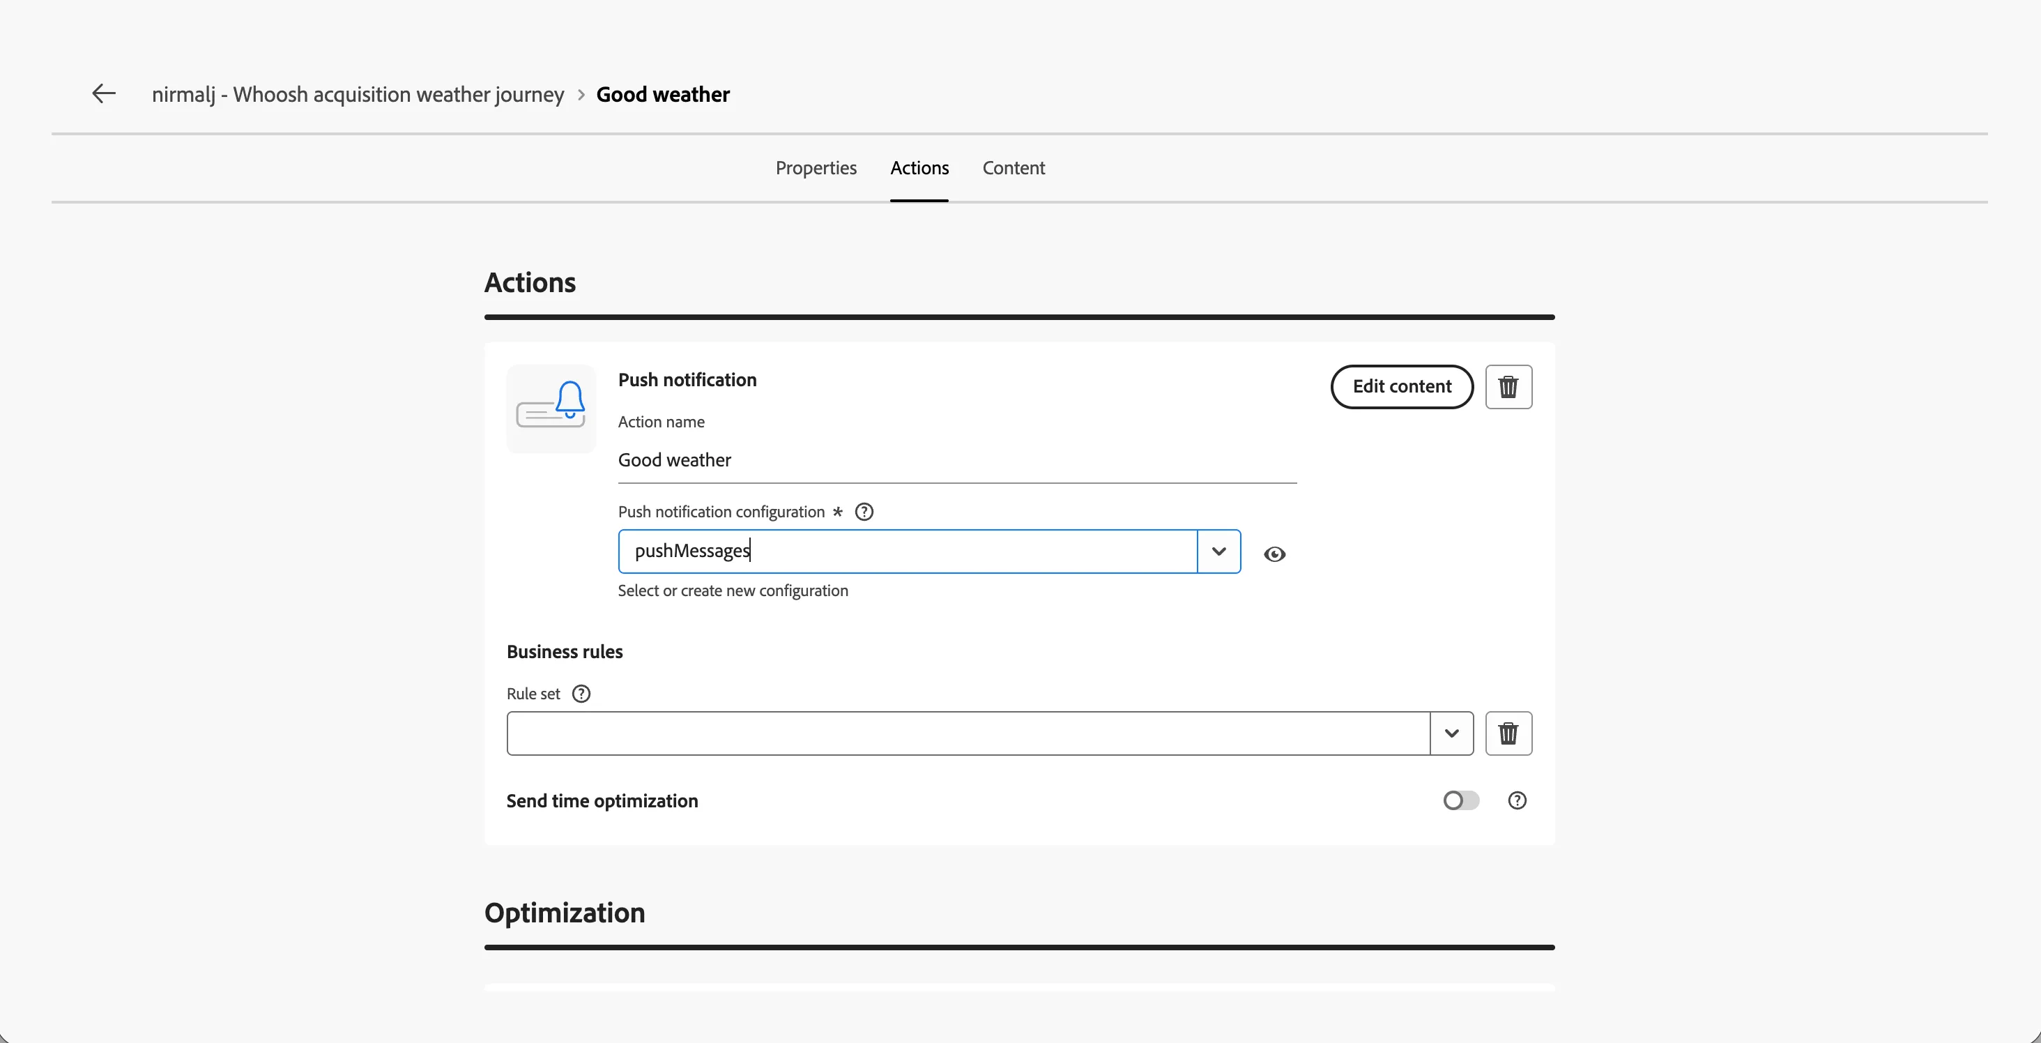Image resolution: width=2041 pixels, height=1043 pixels.
Task: Click the 'Select or create new configuration' hint
Action: 733,591
